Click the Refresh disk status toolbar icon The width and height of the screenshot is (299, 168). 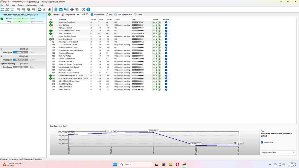2,9
